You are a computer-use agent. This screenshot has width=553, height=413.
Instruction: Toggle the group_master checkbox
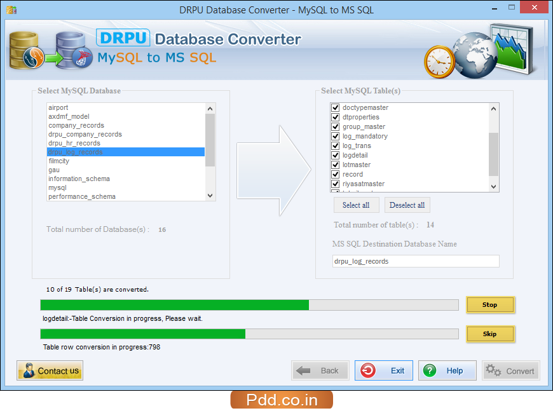tap(336, 126)
